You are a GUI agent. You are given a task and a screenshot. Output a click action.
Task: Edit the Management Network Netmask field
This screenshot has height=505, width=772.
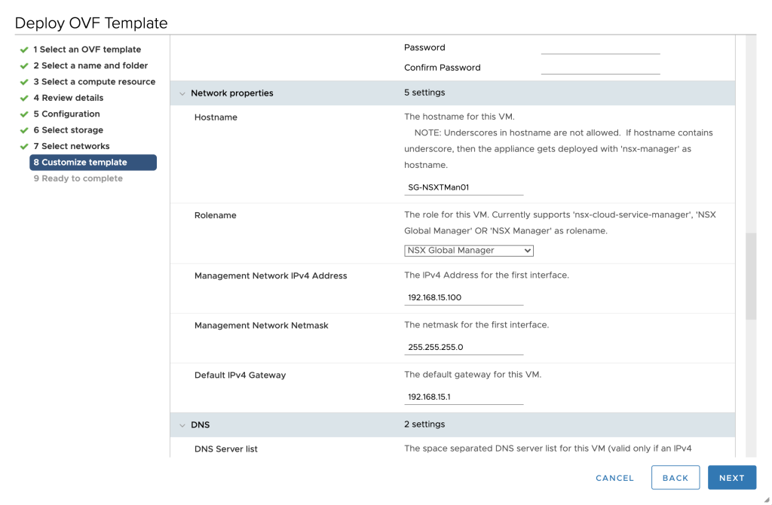tap(464, 347)
